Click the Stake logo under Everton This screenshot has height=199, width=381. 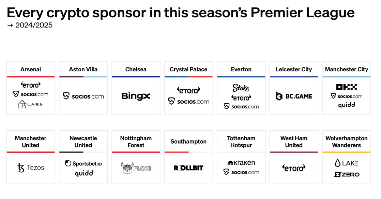tap(241, 88)
